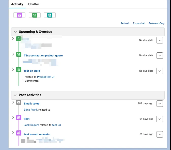
Task: Click event icon beside test evvent on main
Action: [x=19, y=133]
